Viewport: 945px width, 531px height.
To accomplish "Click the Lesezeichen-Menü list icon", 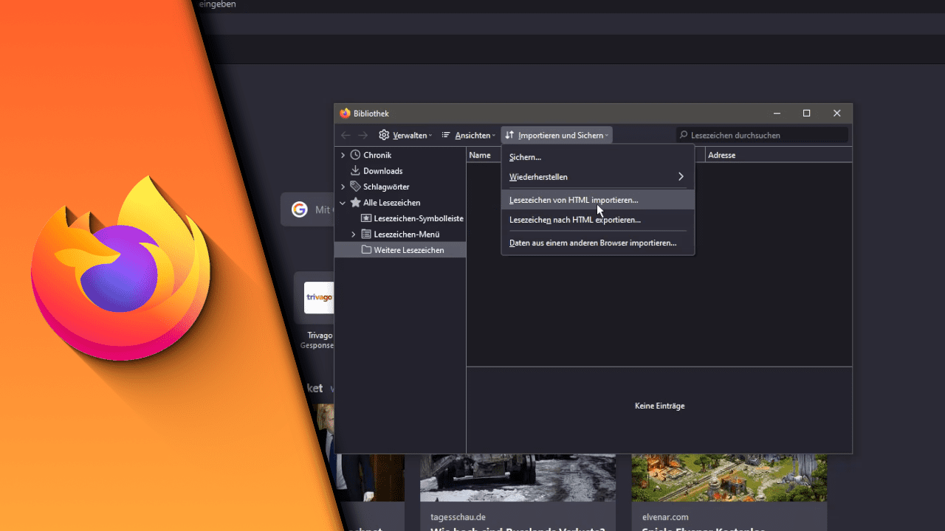I will coord(366,235).
